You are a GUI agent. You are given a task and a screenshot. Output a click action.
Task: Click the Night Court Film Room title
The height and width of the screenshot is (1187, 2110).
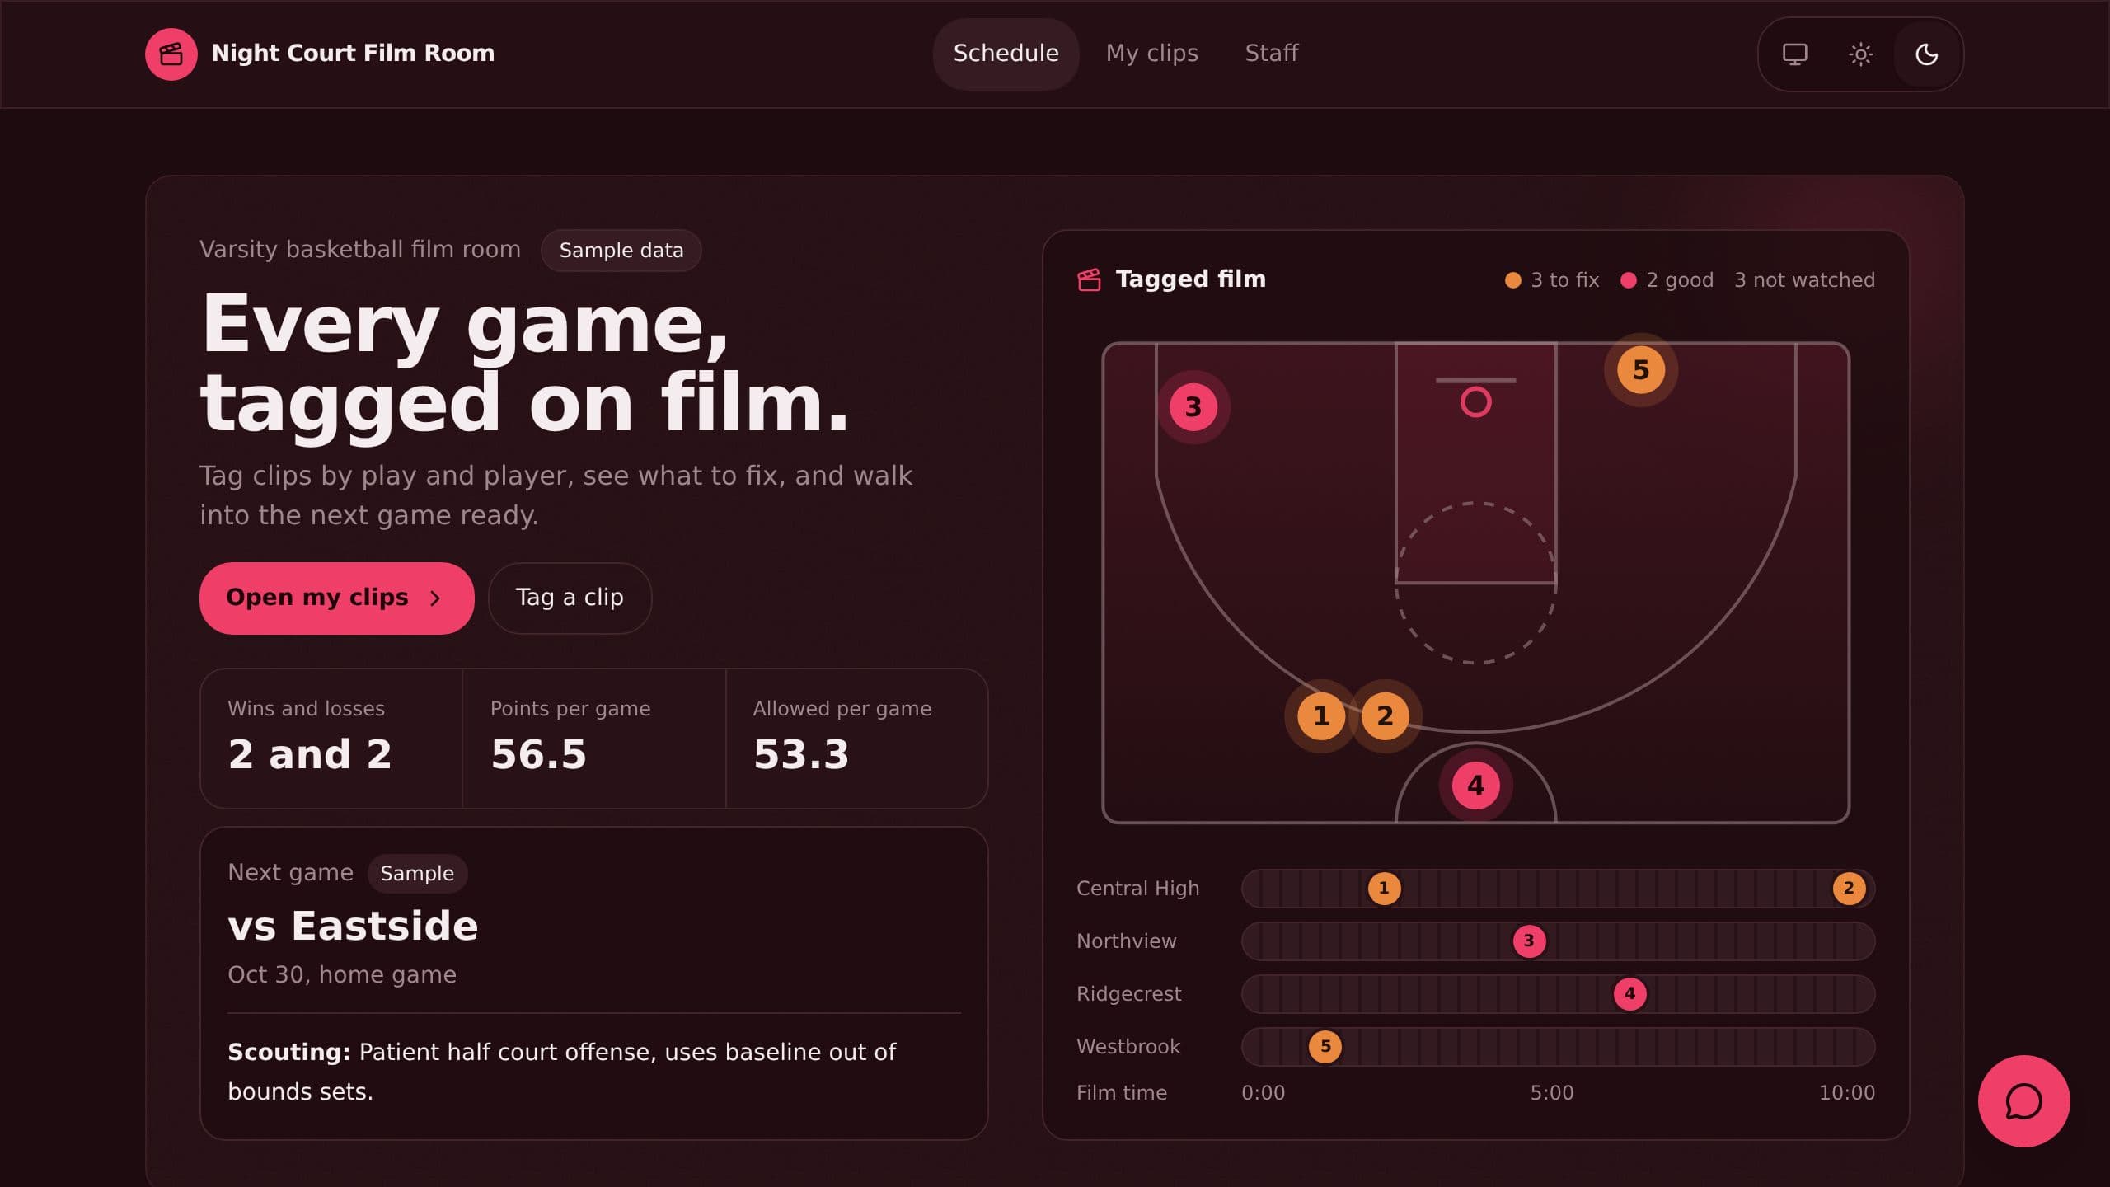click(353, 54)
